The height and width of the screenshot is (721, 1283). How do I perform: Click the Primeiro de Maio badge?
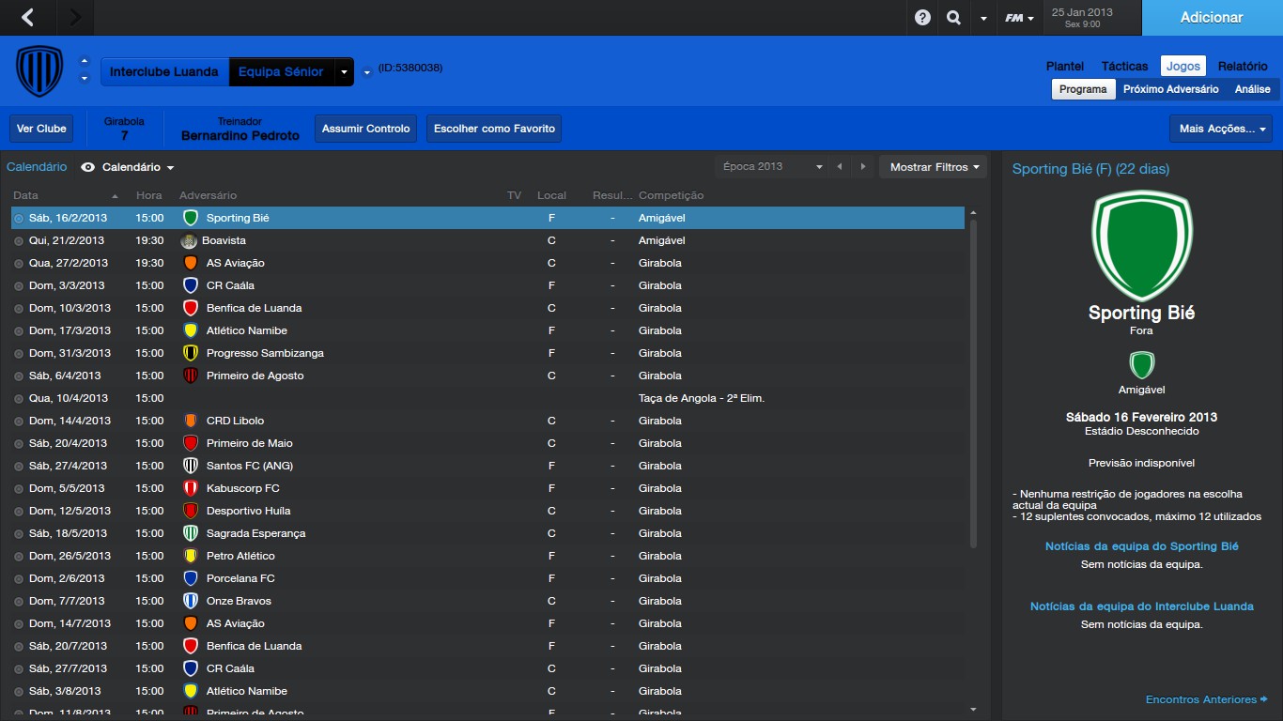click(191, 443)
